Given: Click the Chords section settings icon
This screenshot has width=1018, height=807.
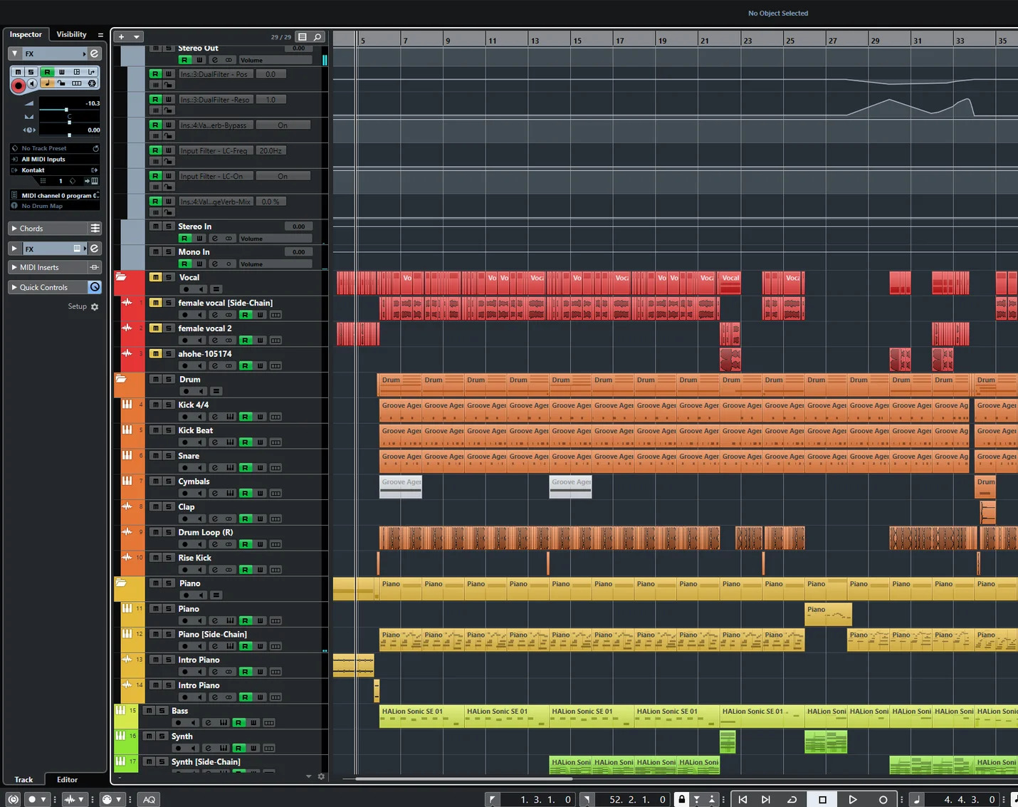Looking at the screenshot, I should coord(95,228).
